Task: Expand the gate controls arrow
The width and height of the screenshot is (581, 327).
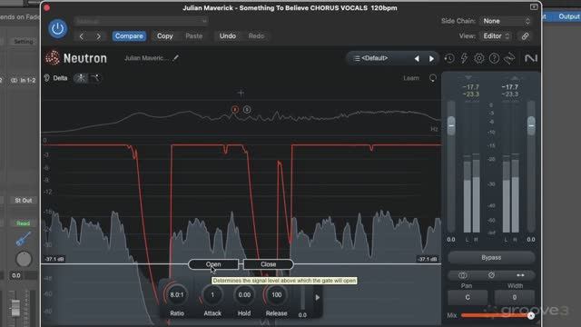Action: point(317,297)
